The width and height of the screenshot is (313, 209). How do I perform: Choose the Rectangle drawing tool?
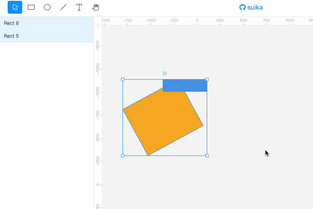pyautogui.click(x=31, y=7)
